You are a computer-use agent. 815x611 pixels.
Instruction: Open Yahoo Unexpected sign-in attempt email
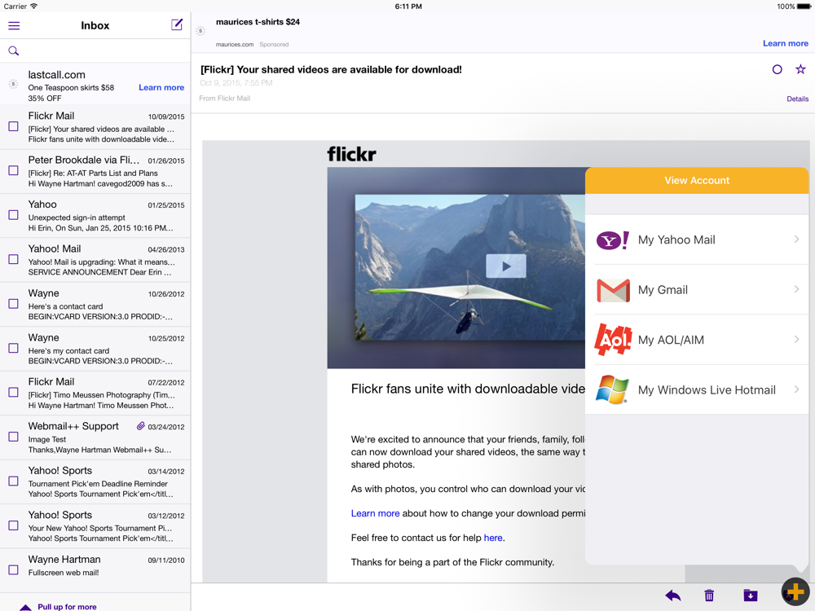(95, 216)
